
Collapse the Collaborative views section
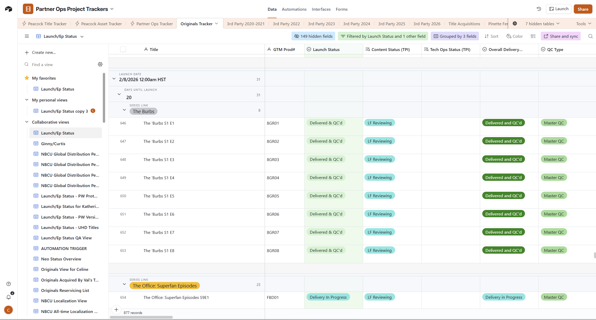27,122
